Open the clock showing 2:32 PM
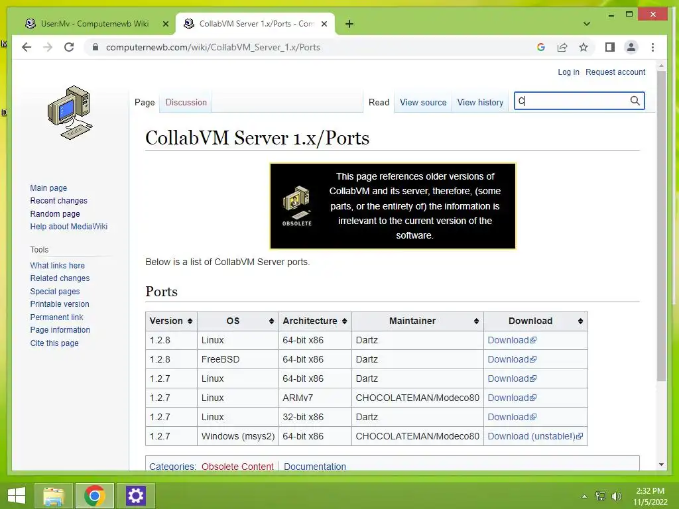This screenshot has height=509, width=679. [650, 496]
